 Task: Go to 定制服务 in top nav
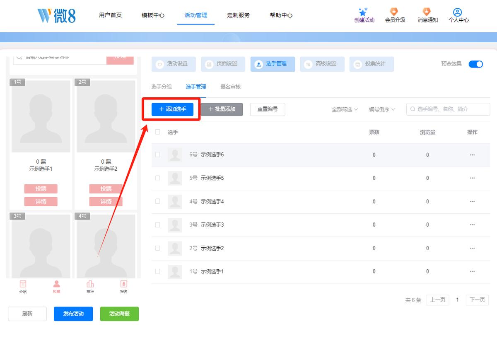point(239,15)
